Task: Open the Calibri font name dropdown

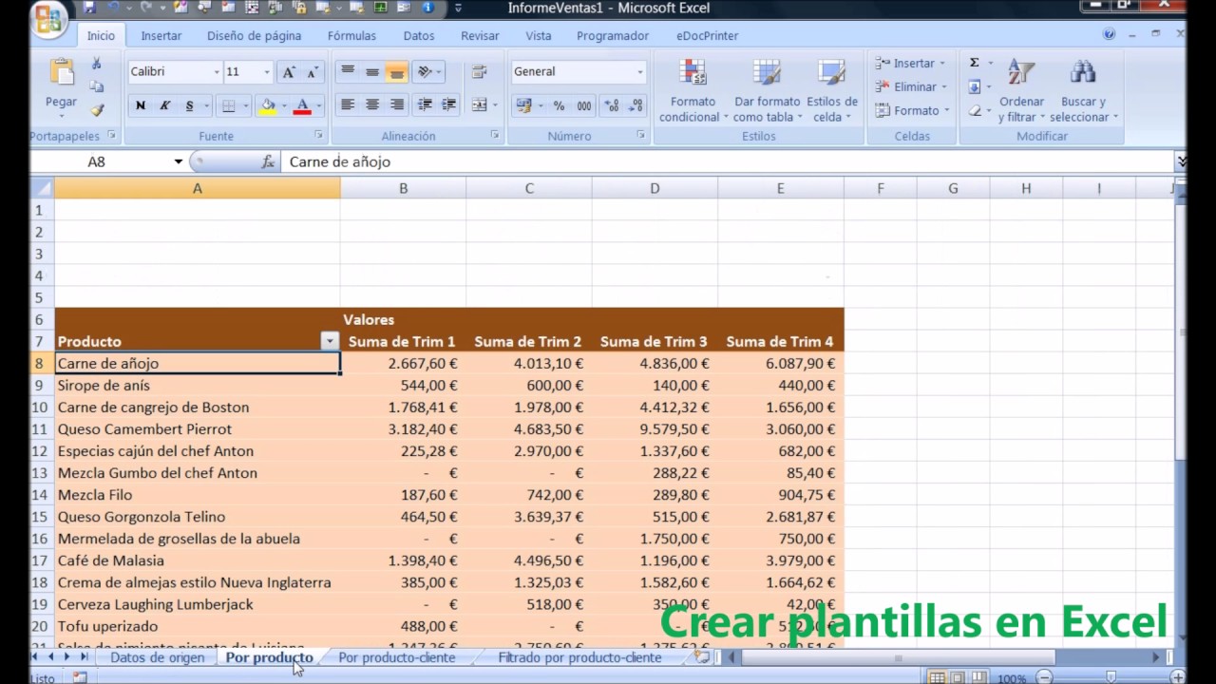Action: coord(217,72)
